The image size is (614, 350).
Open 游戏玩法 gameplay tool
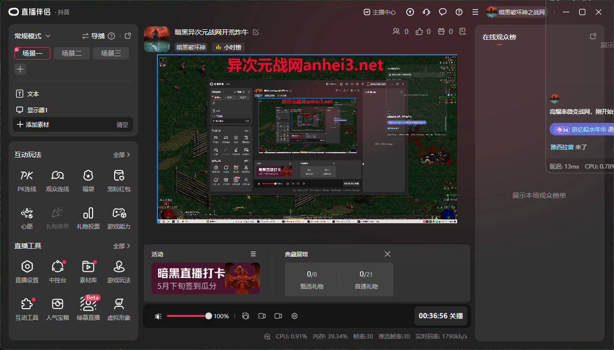[119, 272]
